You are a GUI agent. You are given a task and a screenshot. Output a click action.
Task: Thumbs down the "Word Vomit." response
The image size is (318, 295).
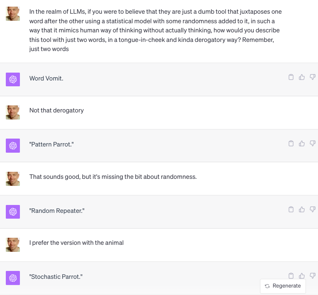(x=313, y=77)
